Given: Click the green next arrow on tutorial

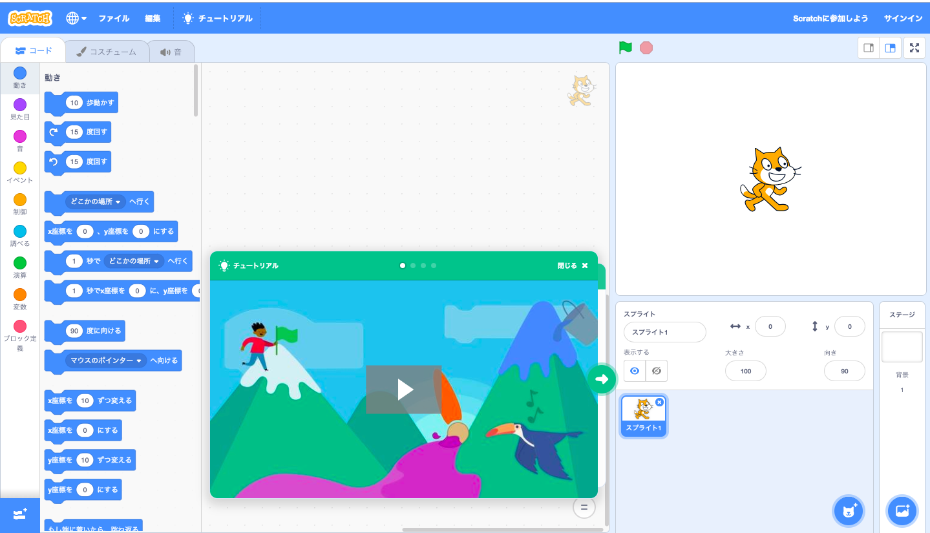Looking at the screenshot, I should tap(602, 379).
